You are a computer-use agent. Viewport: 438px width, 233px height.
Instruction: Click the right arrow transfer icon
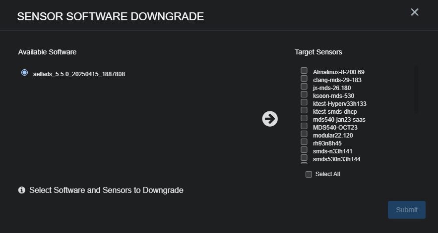pos(270,119)
